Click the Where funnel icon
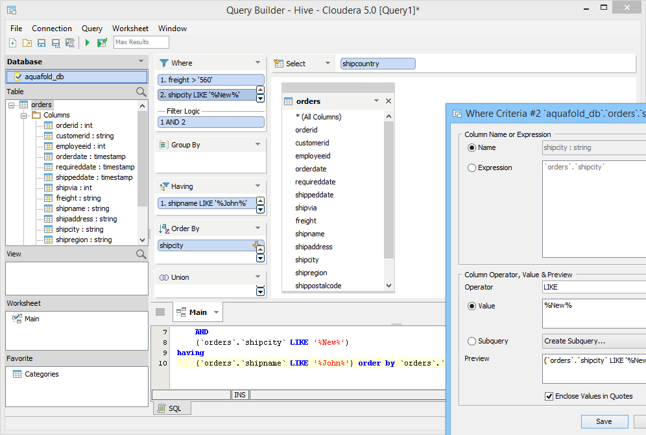The width and height of the screenshot is (646, 435). point(164,63)
